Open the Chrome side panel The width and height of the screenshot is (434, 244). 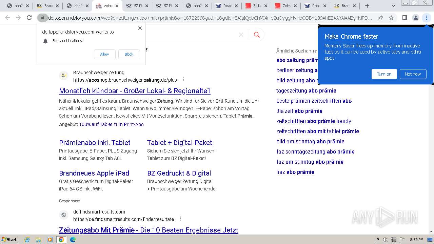click(405, 18)
